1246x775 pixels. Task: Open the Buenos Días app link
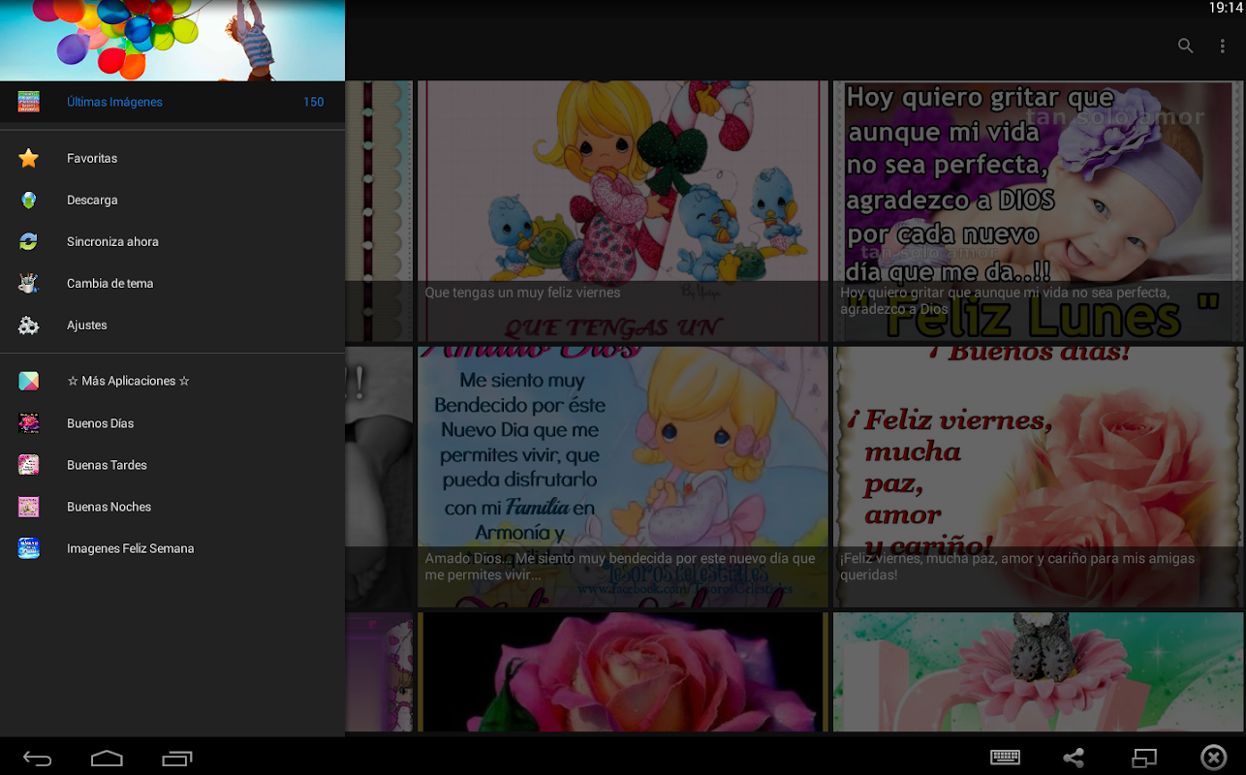172,423
